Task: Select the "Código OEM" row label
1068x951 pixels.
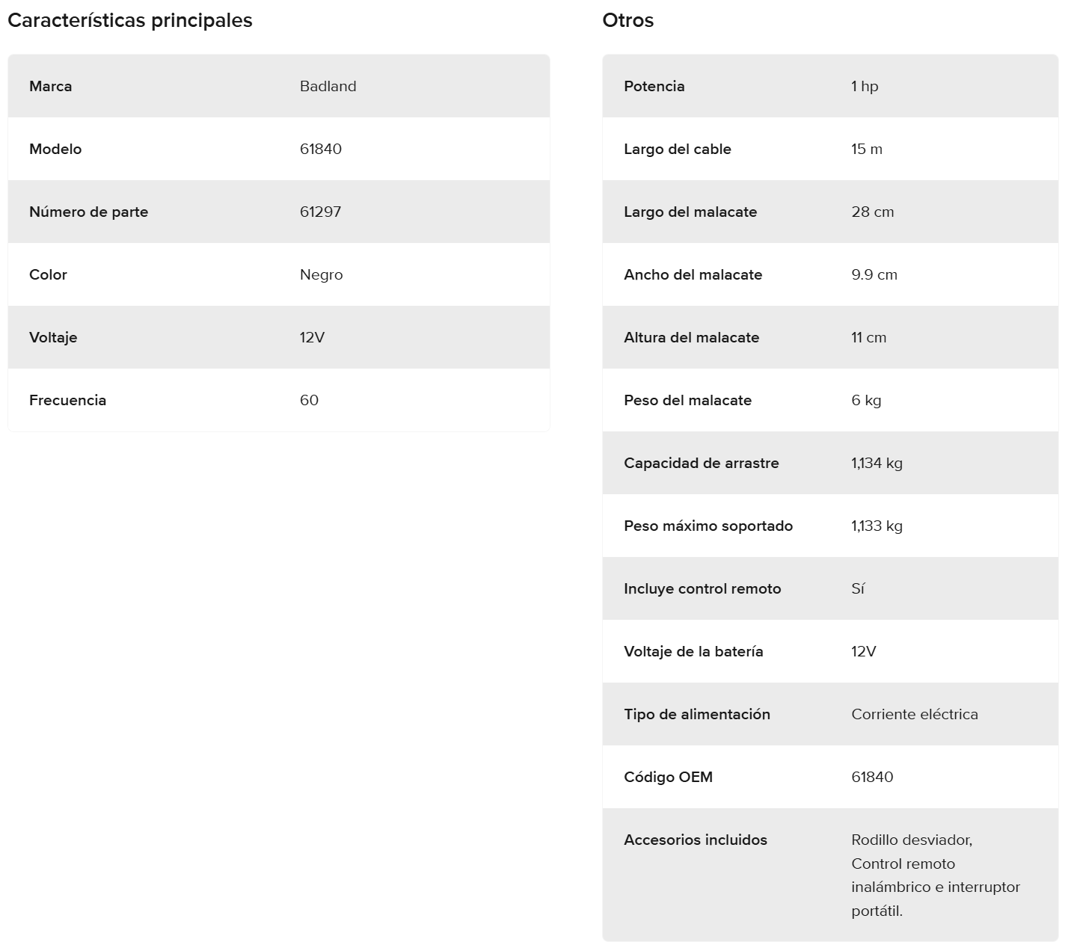Action: pyautogui.click(x=668, y=777)
